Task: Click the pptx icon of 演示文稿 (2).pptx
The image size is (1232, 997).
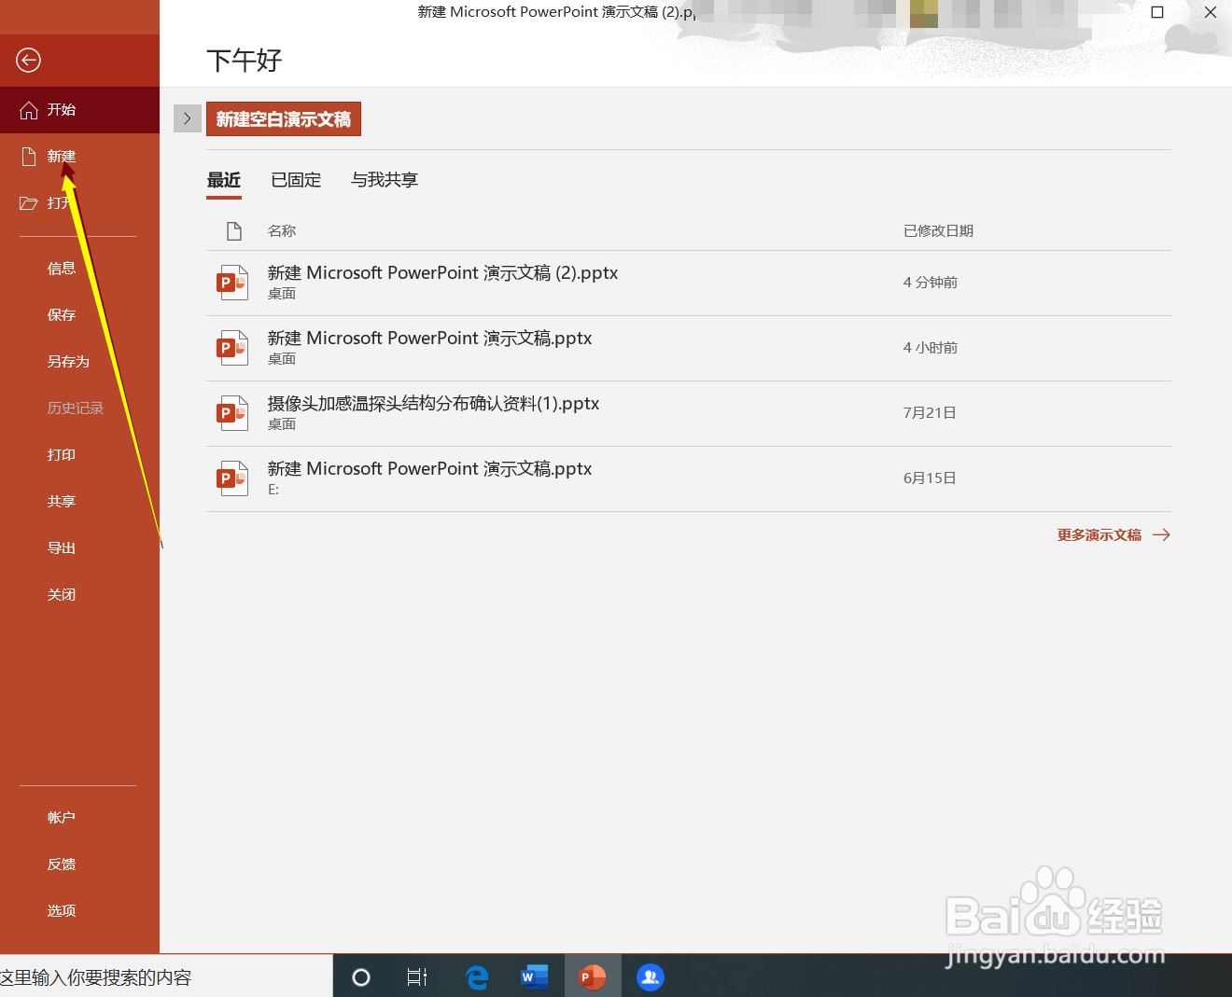Action: tap(232, 283)
